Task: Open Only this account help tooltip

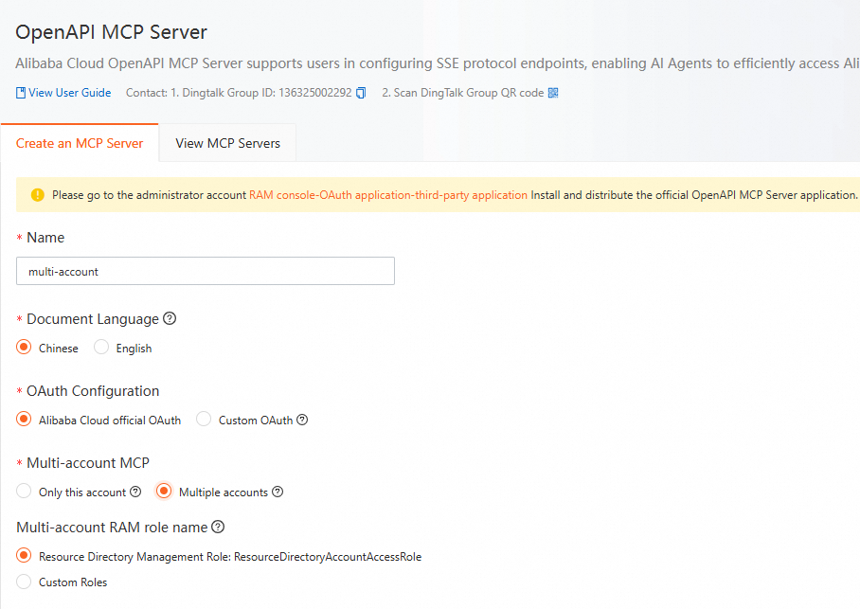Action: point(135,492)
